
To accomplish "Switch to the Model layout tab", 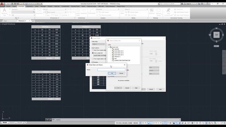I will pos(5,122).
